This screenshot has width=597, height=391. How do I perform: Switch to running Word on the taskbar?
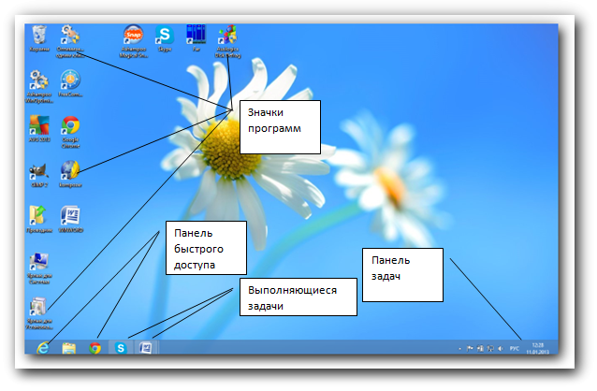145,348
